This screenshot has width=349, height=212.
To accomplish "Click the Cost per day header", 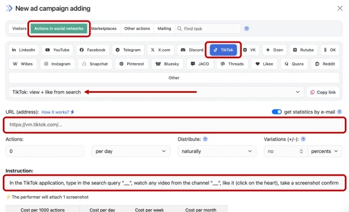I will coord(102,210).
